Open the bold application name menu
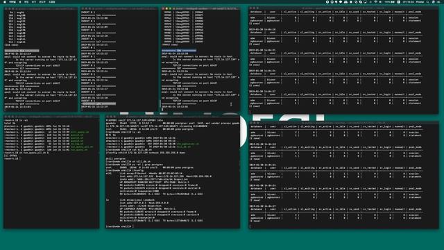Image resolution: width=444 pixels, height=250 pixels. (x=12, y=1)
